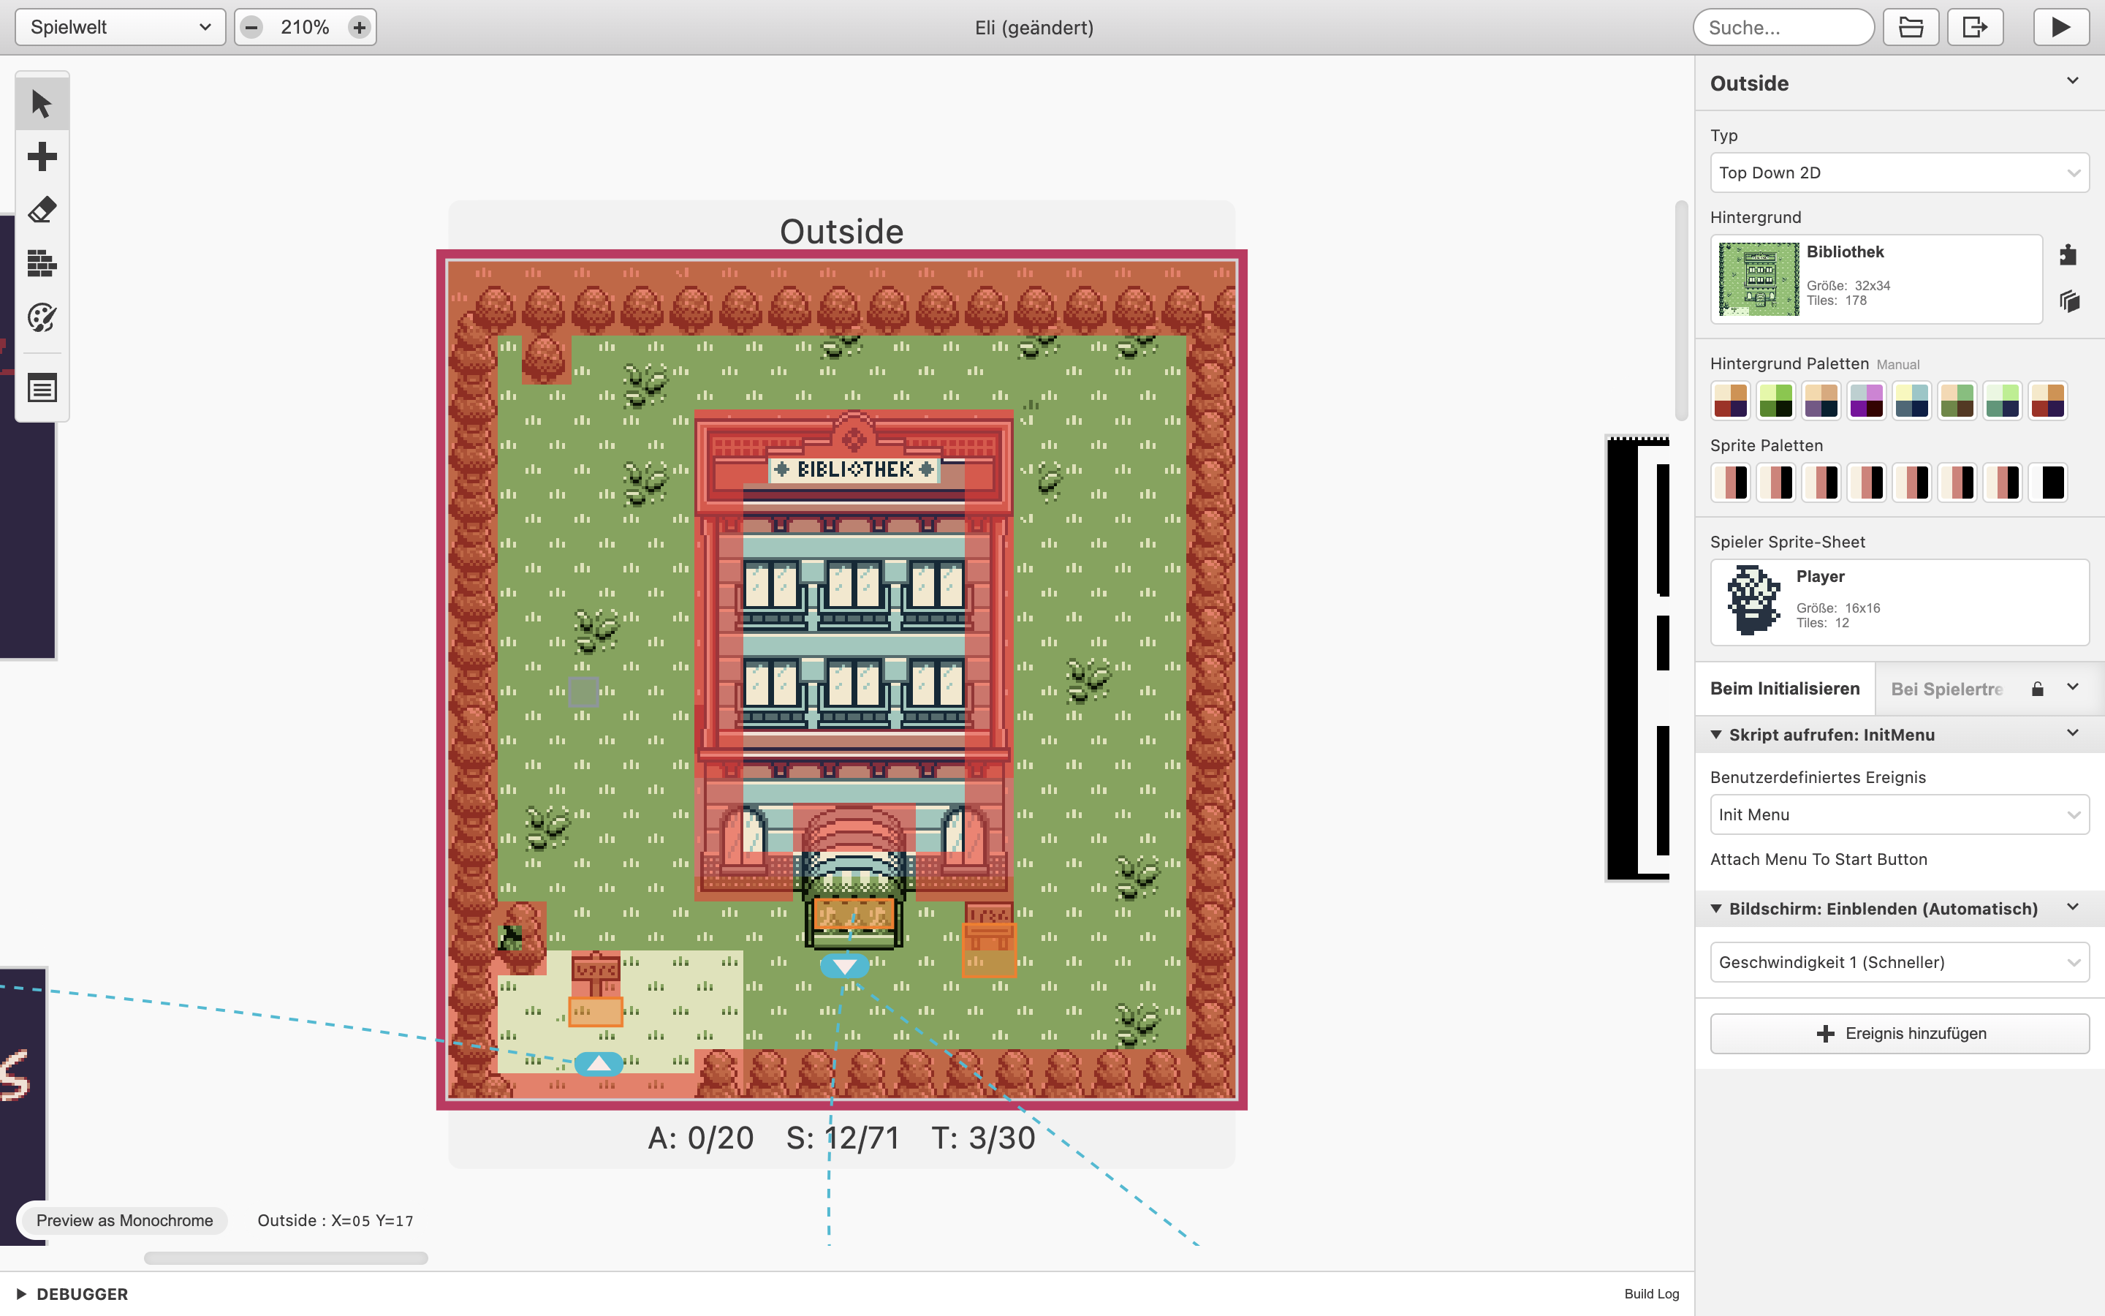
Task: Open the Einblenden event options chevron
Action: click(x=2073, y=907)
